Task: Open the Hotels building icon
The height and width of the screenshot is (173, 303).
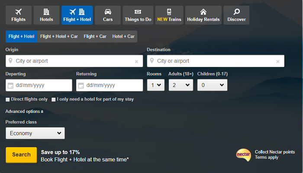Action: coord(46,12)
